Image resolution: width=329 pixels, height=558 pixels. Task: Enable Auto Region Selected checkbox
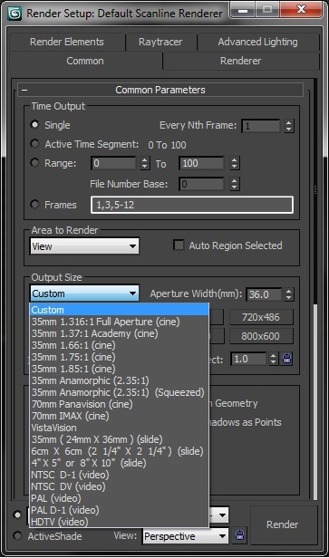pyautogui.click(x=179, y=245)
